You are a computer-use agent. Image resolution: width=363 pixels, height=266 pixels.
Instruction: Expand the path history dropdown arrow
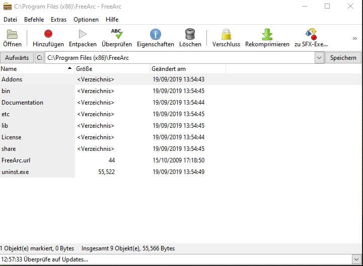[319, 58]
